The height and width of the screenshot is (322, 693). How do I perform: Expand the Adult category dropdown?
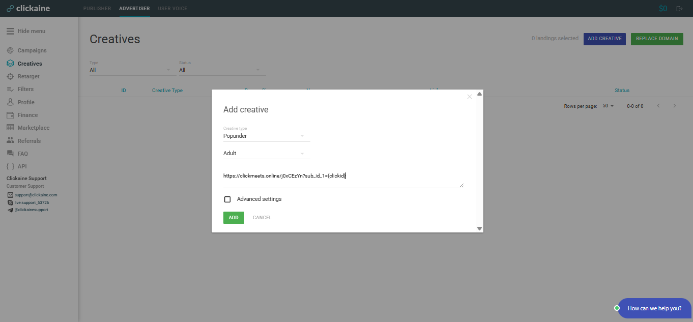tap(266, 154)
